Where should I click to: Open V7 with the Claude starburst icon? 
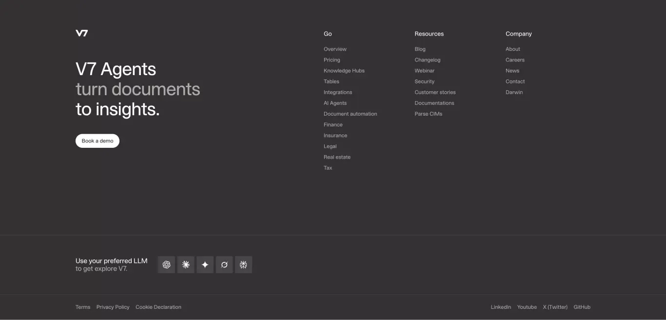[186, 265]
